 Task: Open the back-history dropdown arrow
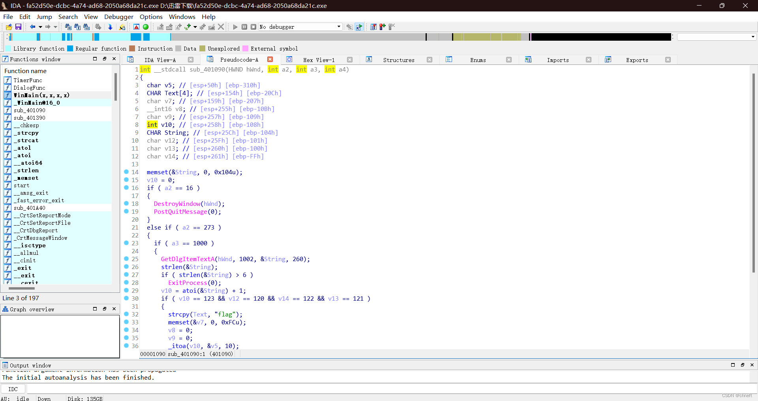[40, 27]
